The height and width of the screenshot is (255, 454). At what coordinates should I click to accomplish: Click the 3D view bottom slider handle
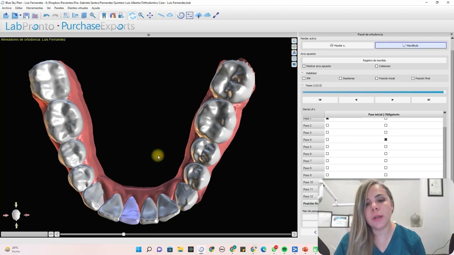click(x=123, y=234)
